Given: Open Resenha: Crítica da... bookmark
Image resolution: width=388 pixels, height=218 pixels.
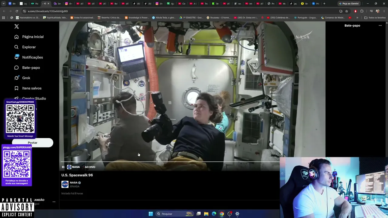Looking at the screenshot, I should 109,18.
